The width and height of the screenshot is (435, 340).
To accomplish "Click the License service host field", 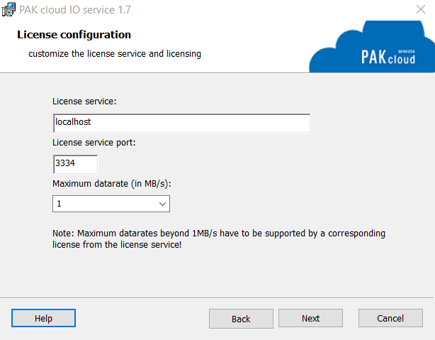I will [x=181, y=124].
